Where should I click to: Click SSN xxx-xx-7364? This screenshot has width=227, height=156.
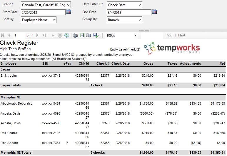tap(51, 143)
